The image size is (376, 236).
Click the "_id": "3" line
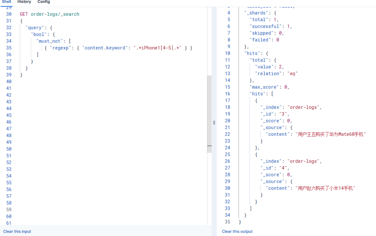pyautogui.click(x=275, y=114)
